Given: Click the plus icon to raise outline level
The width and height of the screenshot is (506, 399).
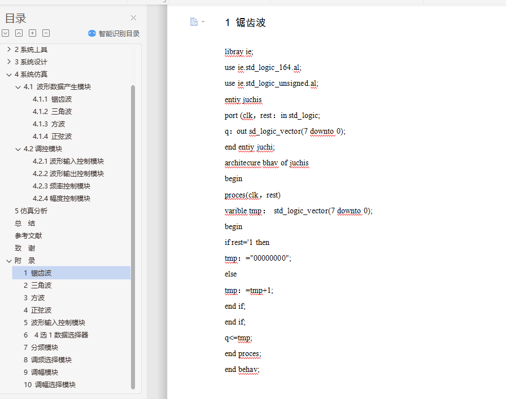Looking at the screenshot, I should (x=33, y=33).
